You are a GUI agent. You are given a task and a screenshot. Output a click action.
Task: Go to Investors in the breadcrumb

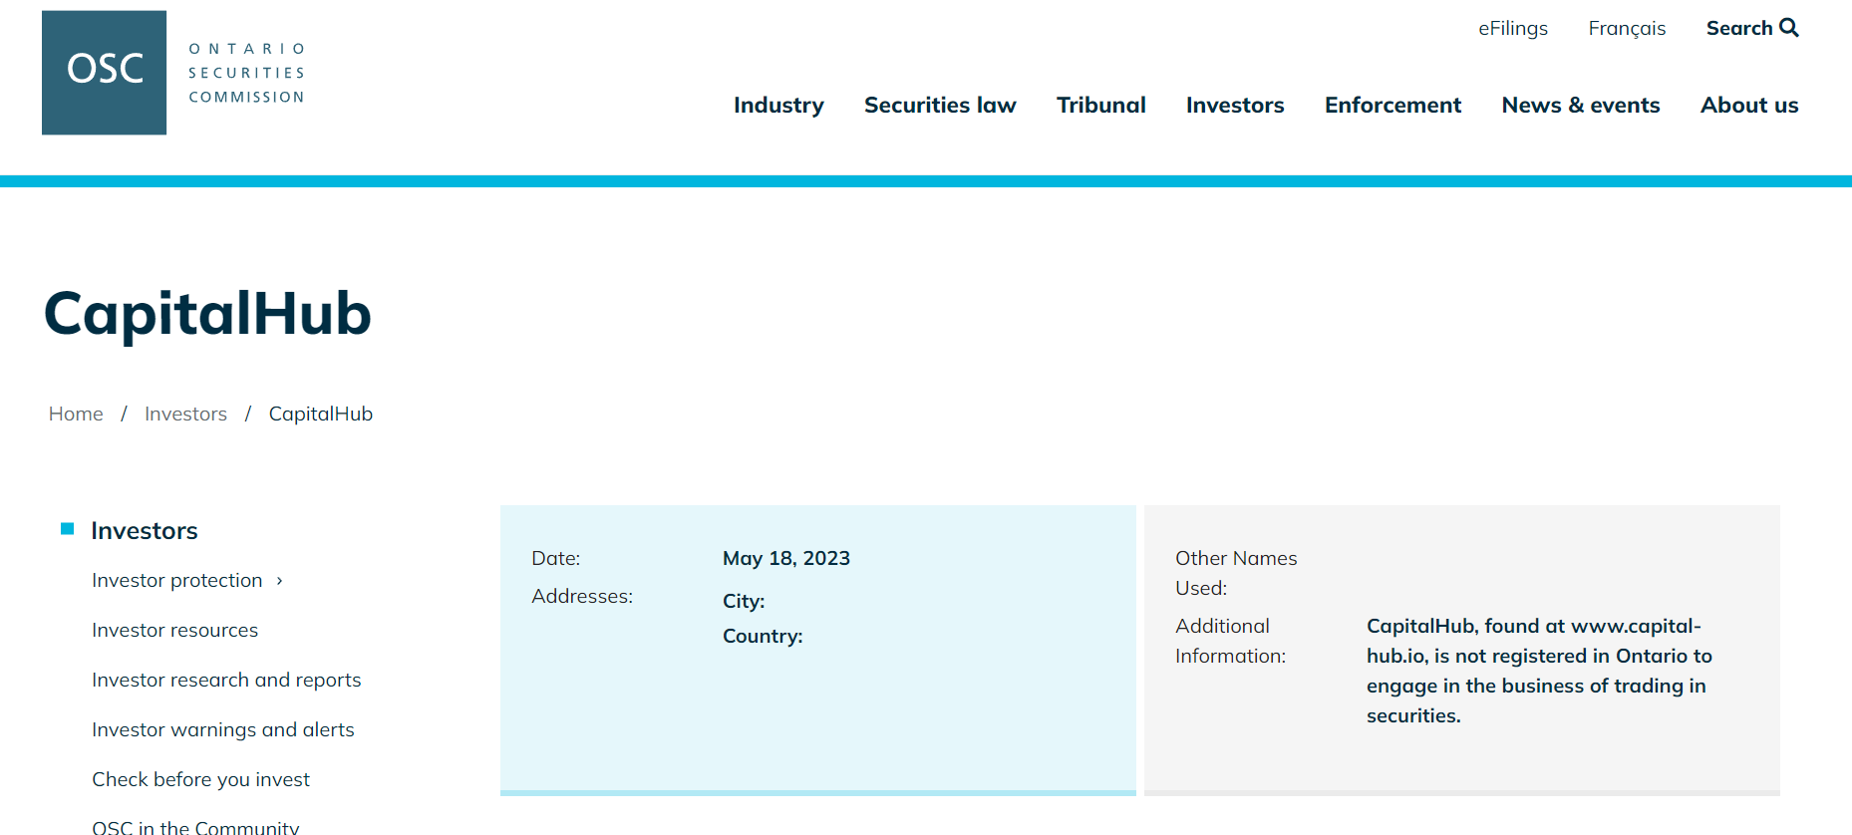point(185,414)
